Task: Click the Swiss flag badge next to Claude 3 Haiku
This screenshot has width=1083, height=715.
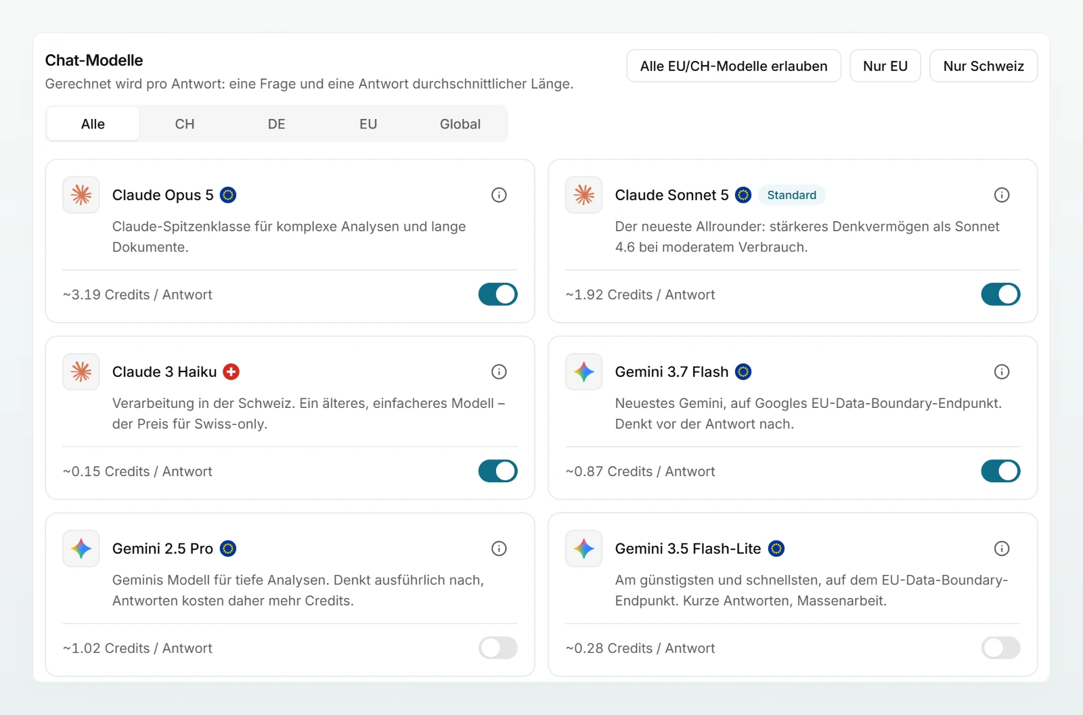Action: click(x=231, y=371)
